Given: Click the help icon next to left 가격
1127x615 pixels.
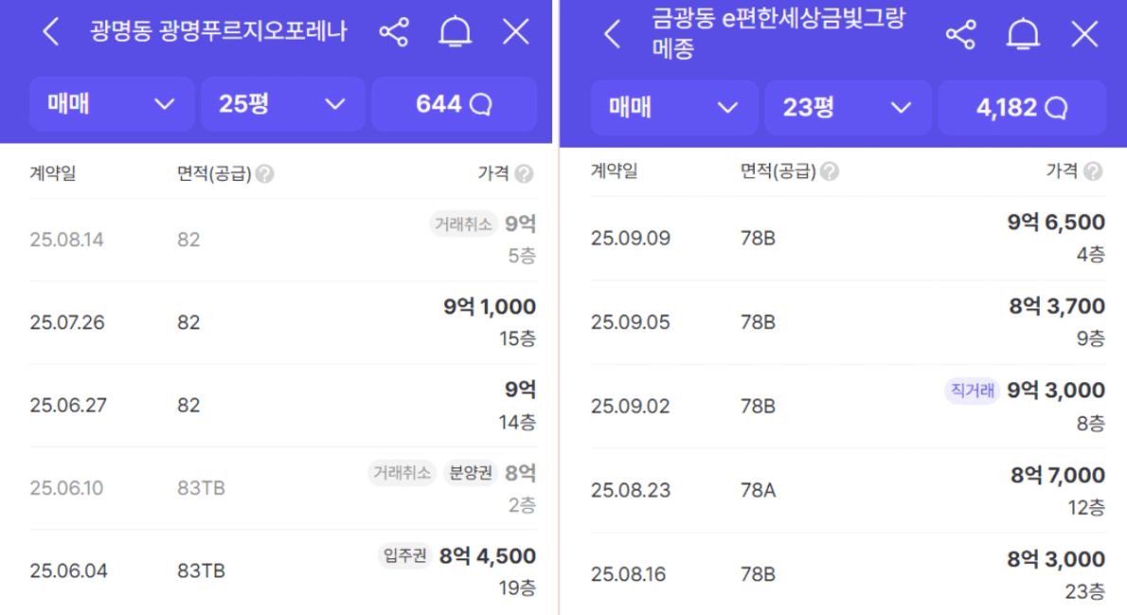Looking at the screenshot, I should pyautogui.click(x=525, y=175).
